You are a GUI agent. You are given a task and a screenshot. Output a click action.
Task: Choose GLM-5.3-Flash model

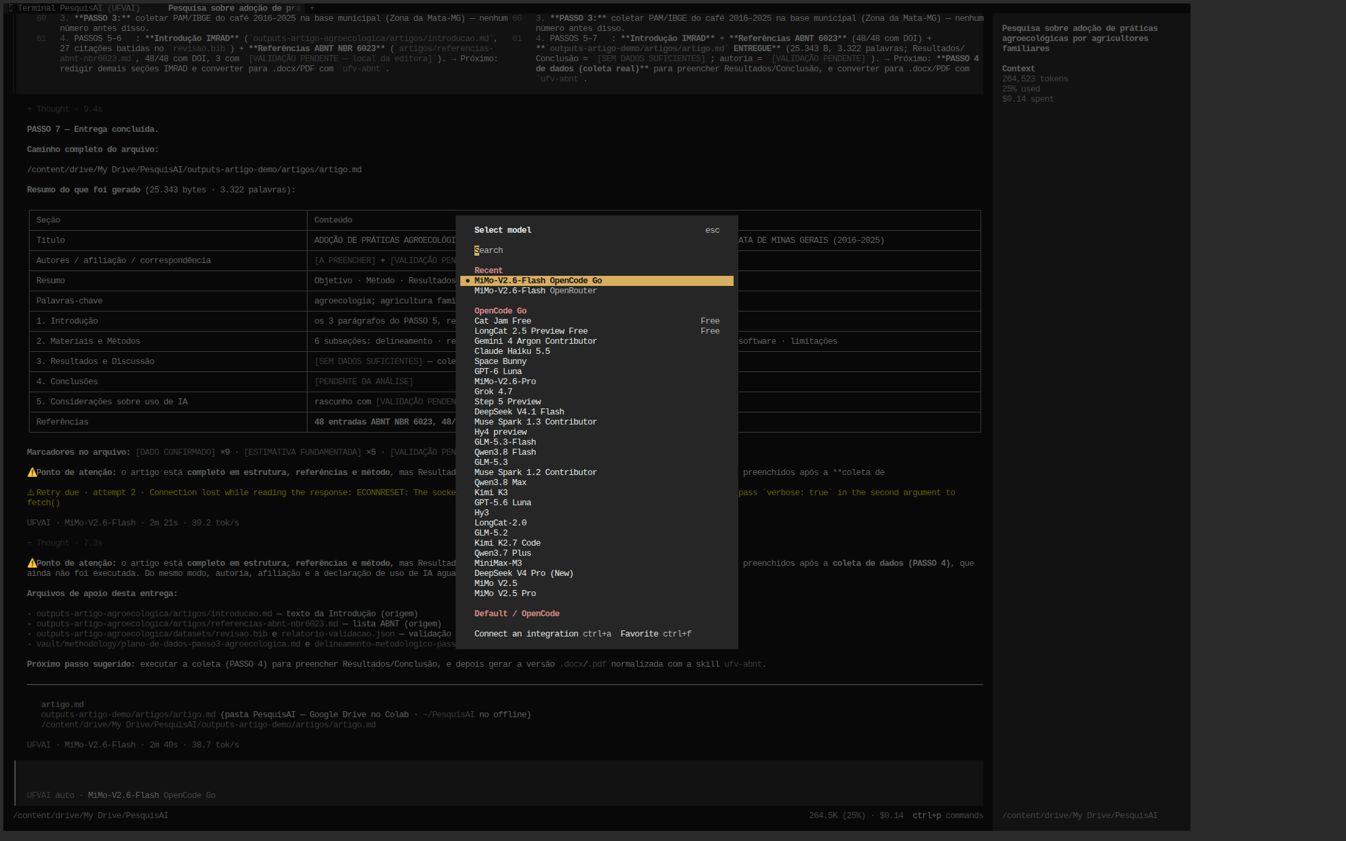pos(596,442)
